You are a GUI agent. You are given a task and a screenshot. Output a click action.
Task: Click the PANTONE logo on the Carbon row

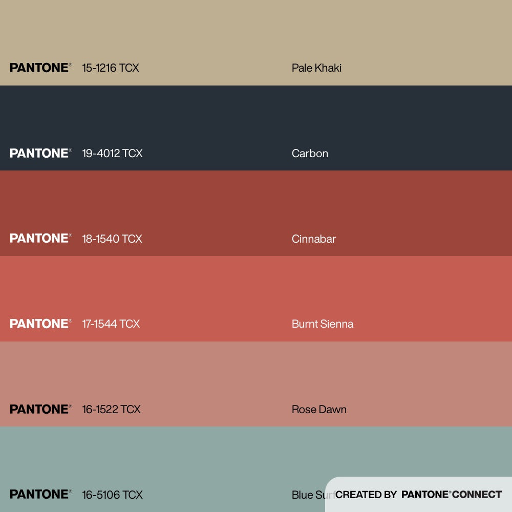pos(40,153)
